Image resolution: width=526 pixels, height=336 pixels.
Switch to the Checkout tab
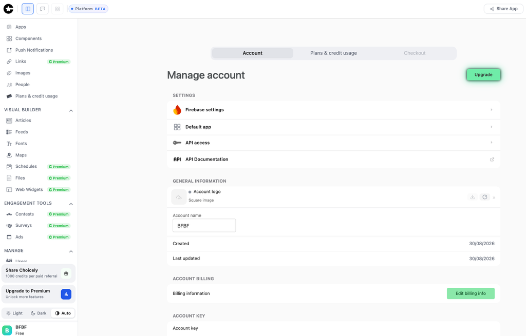415,53
